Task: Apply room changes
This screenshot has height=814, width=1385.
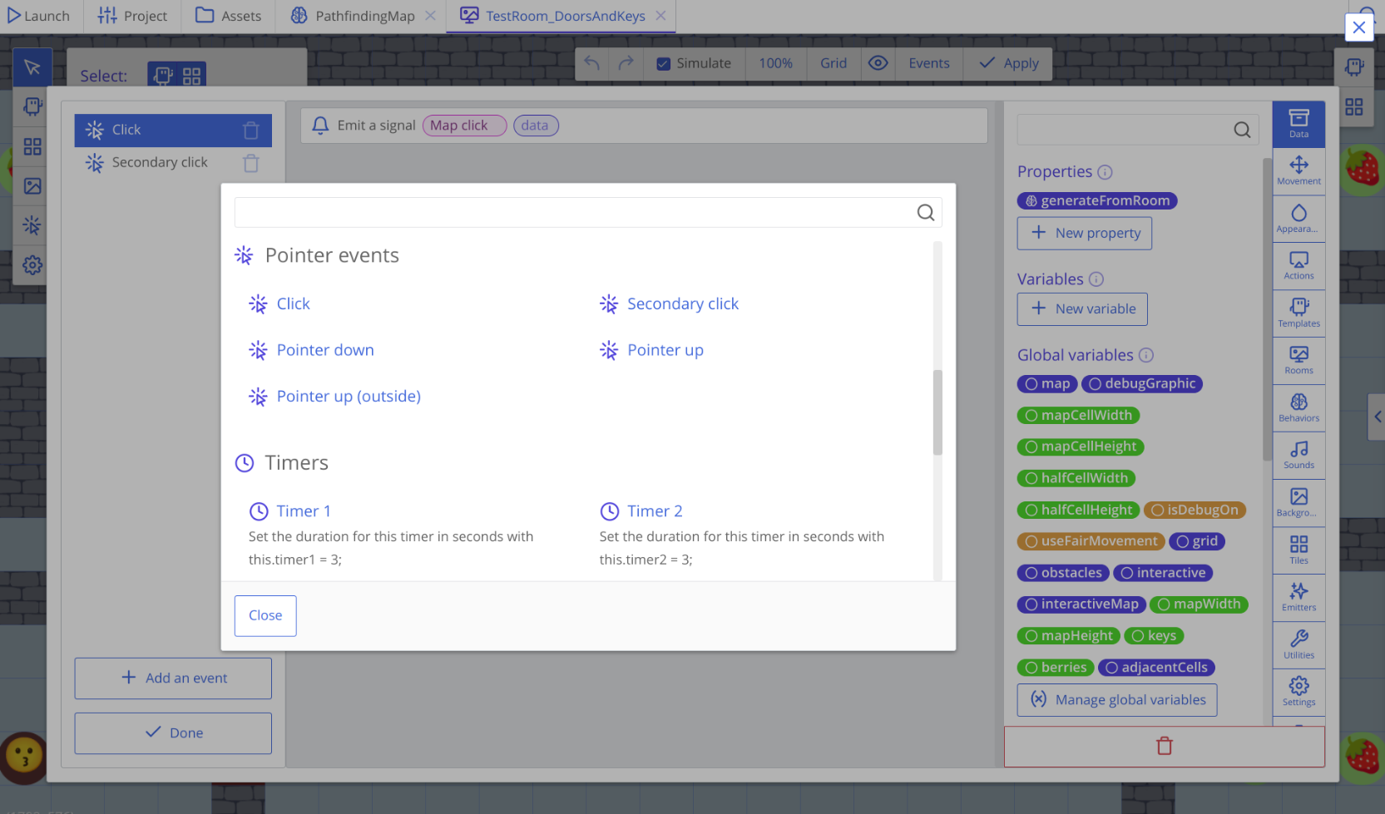Action: click(1008, 63)
